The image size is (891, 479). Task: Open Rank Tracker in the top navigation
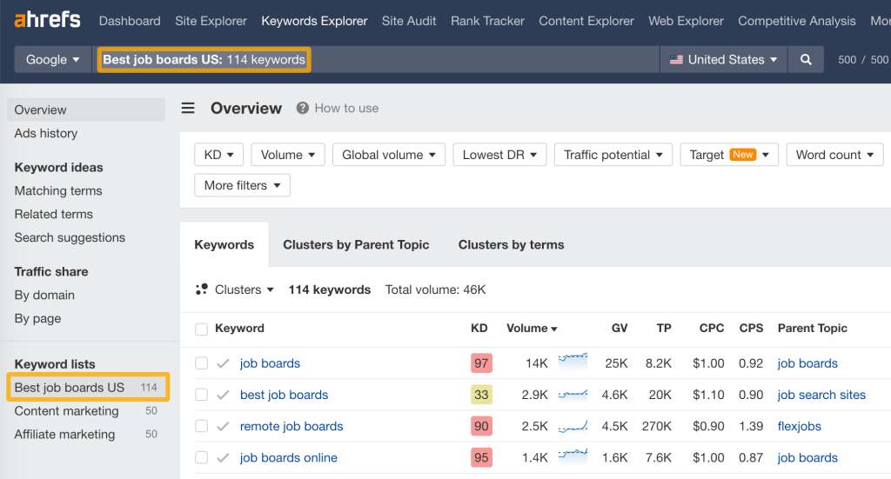coord(487,21)
